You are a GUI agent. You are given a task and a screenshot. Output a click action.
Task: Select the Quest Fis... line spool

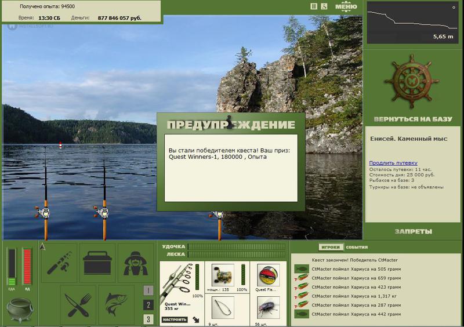pos(269,275)
